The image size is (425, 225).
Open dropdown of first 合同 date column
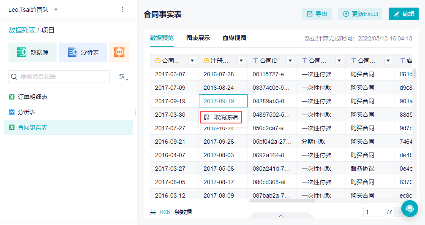192,61
